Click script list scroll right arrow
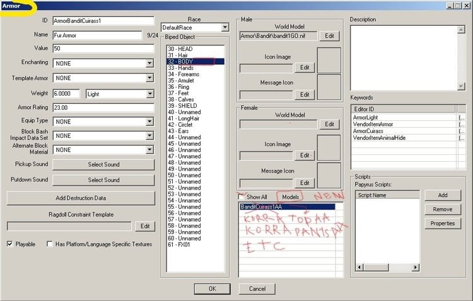 [416, 267]
